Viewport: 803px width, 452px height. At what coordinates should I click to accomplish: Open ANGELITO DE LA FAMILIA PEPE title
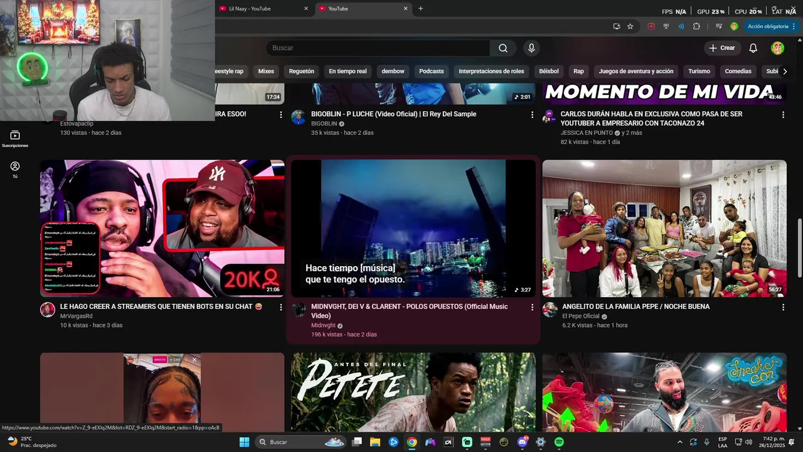click(x=635, y=306)
